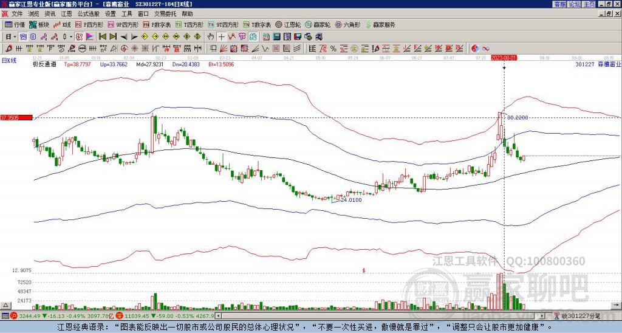Click the status bar keyboard grid icon
This screenshot has width=622, height=333.
[5, 316]
